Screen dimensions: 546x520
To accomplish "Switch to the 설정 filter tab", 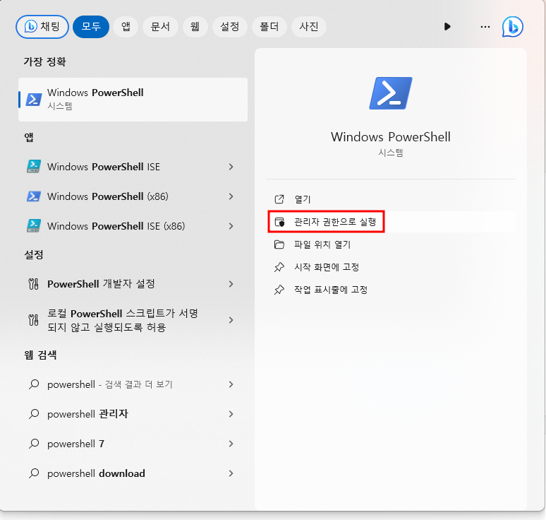I will (x=230, y=27).
